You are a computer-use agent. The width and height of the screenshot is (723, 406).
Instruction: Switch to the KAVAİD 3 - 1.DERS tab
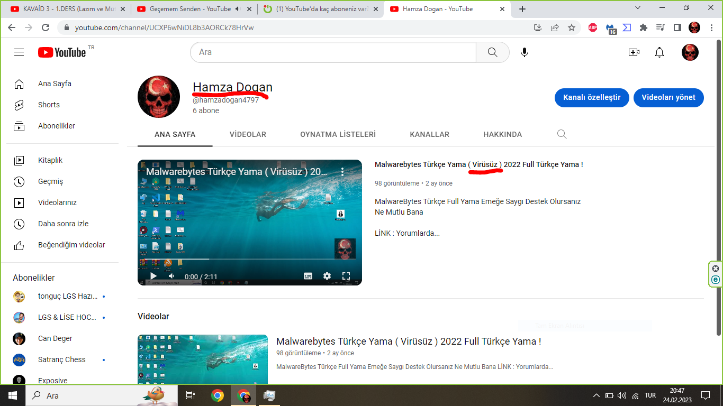point(68,9)
